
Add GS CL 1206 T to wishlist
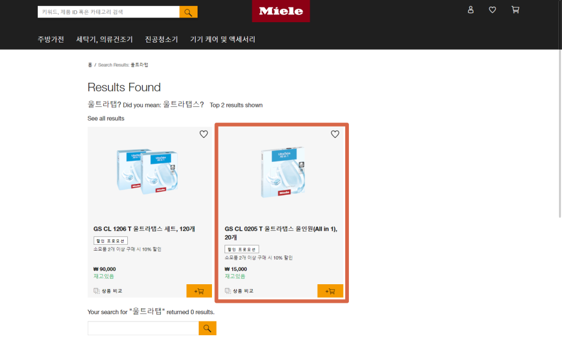pos(204,134)
